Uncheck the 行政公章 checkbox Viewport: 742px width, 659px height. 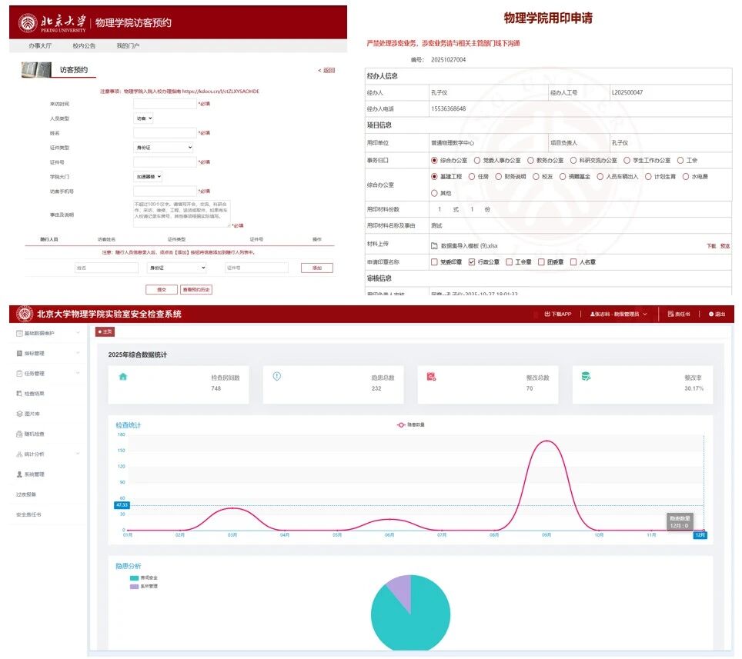(x=472, y=262)
